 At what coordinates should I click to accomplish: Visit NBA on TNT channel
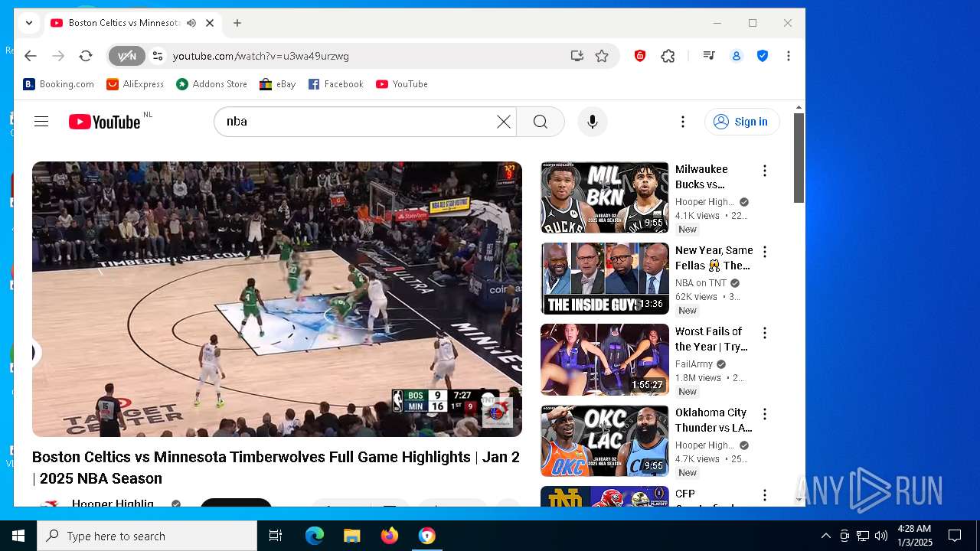tap(701, 283)
